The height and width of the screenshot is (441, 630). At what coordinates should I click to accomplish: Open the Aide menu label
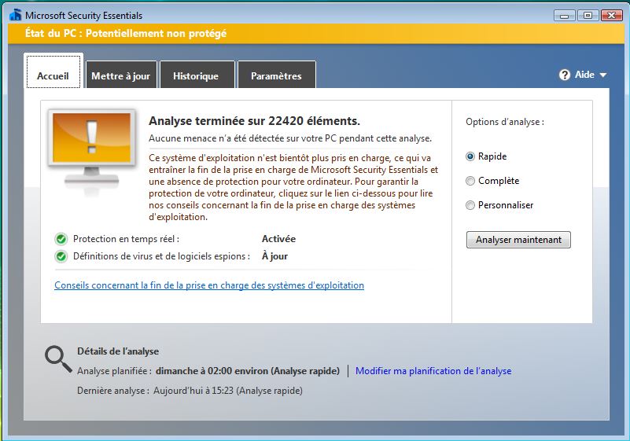click(x=584, y=75)
